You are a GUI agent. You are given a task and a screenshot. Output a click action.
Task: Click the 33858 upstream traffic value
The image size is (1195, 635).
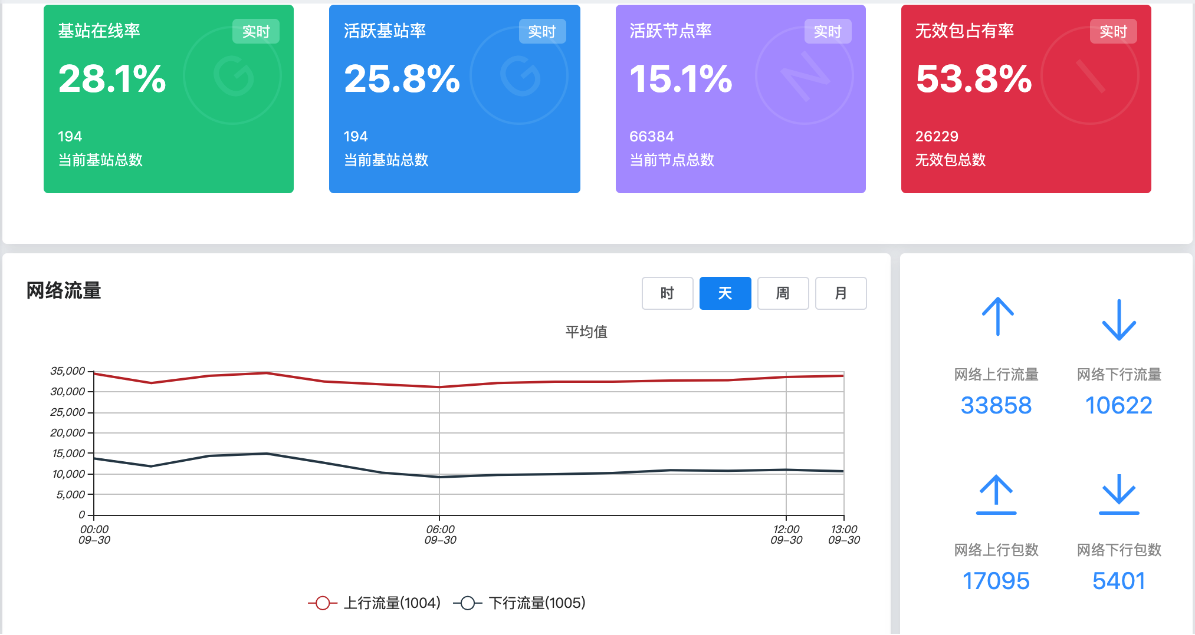[996, 405]
